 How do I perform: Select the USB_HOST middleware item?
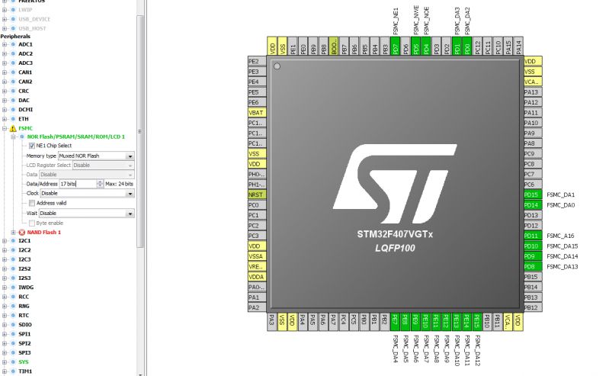click(32, 28)
